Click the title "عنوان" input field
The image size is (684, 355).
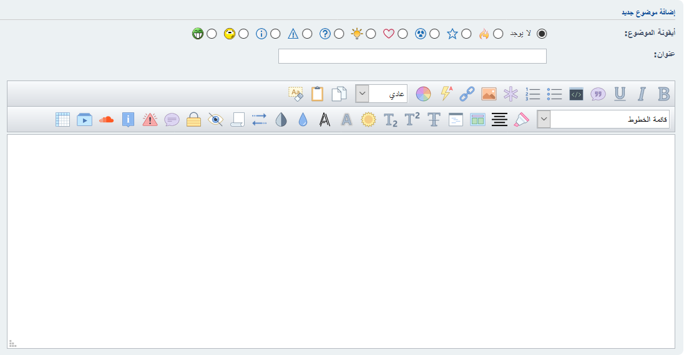[x=412, y=56]
